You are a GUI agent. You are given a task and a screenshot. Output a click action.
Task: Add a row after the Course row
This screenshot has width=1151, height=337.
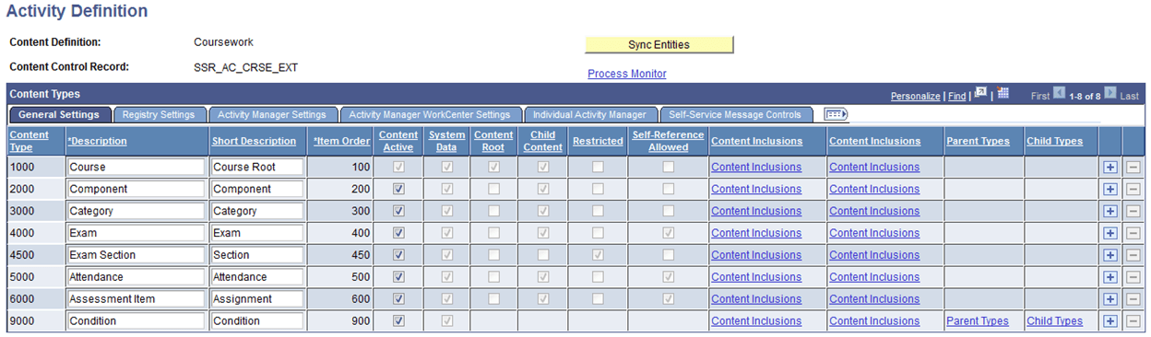[x=1110, y=167]
